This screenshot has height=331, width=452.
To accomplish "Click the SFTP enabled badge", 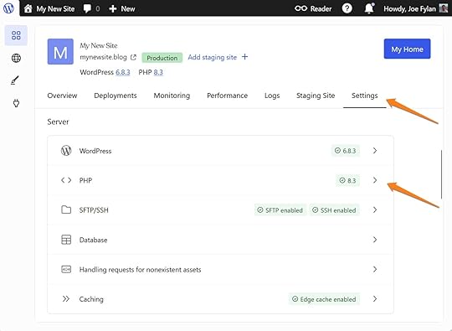I will [280, 210].
